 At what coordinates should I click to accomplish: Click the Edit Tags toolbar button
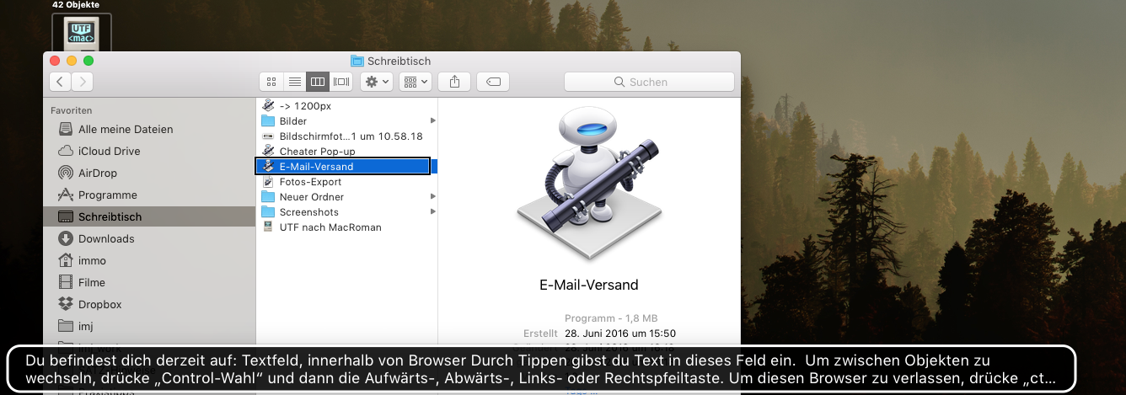click(493, 82)
